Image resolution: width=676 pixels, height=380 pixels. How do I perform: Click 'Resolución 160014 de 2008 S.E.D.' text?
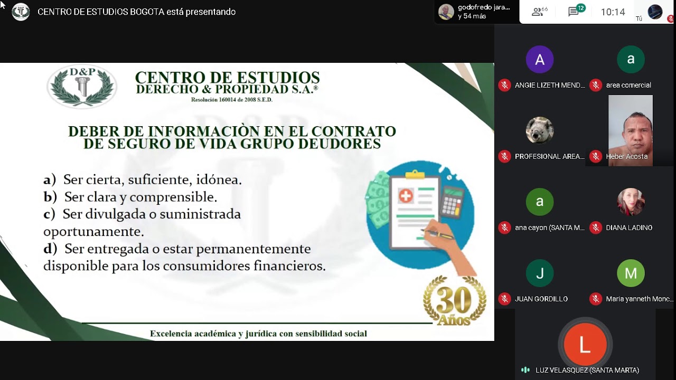232,99
